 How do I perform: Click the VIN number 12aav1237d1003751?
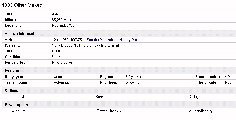coord(68,40)
